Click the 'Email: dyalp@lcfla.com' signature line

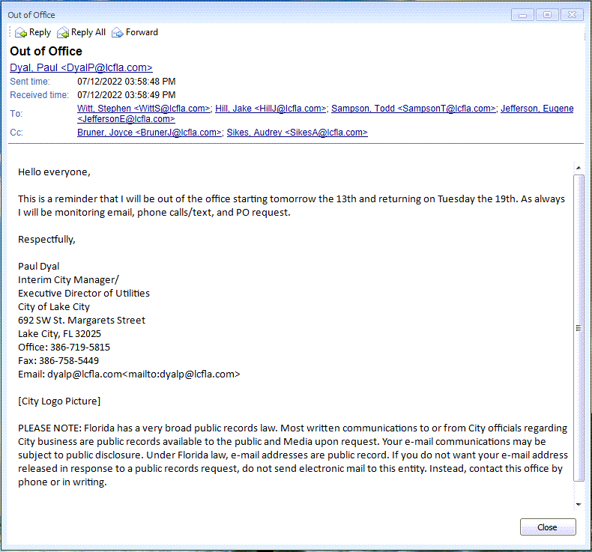[x=129, y=374]
